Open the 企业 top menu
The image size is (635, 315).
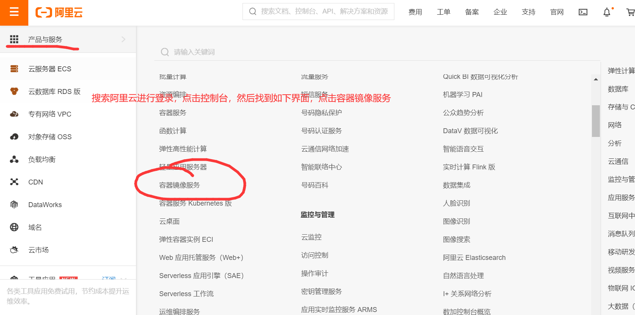pos(500,12)
